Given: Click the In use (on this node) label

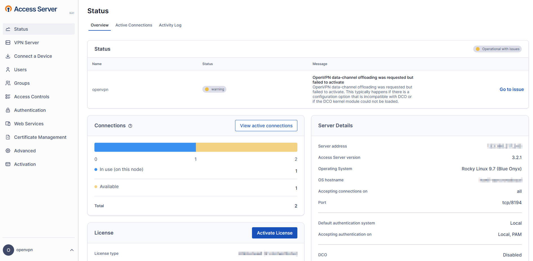Looking at the screenshot, I should tap(121, 169).
